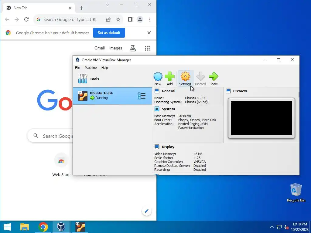Open the Images link
This screenshot has height=233, width=311.
tap(116, 48)
